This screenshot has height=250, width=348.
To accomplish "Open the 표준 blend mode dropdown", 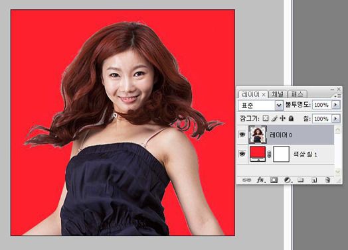I will click(260, 105).
